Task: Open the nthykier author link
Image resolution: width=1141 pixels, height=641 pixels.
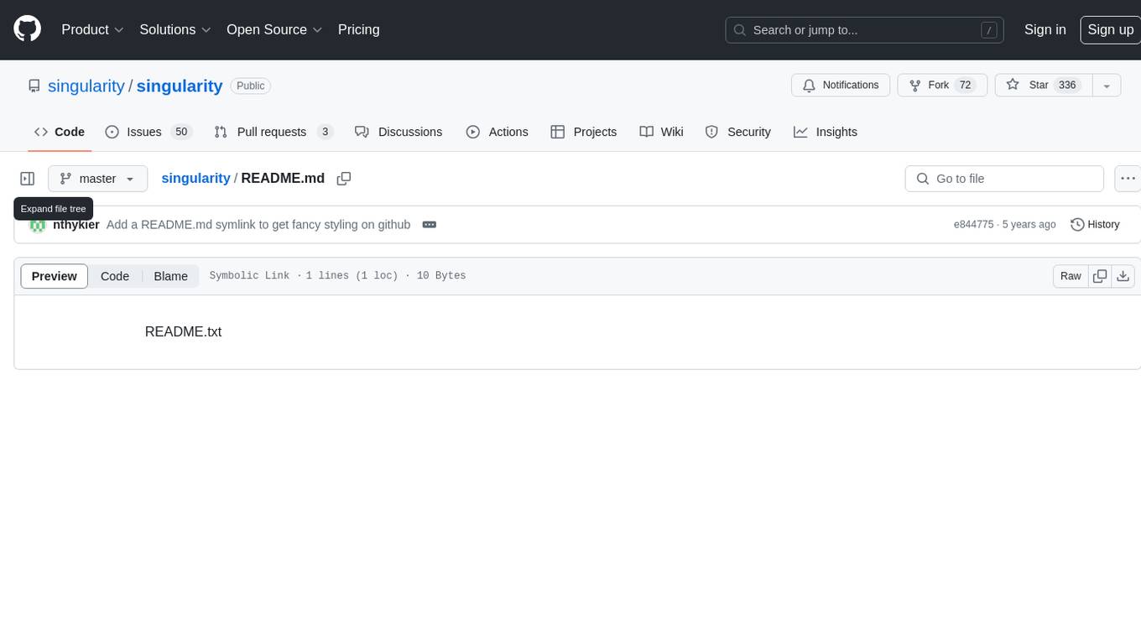Action: (76, 225)
